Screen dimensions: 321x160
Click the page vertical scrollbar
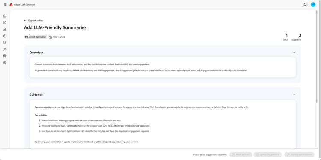point(316,56)
